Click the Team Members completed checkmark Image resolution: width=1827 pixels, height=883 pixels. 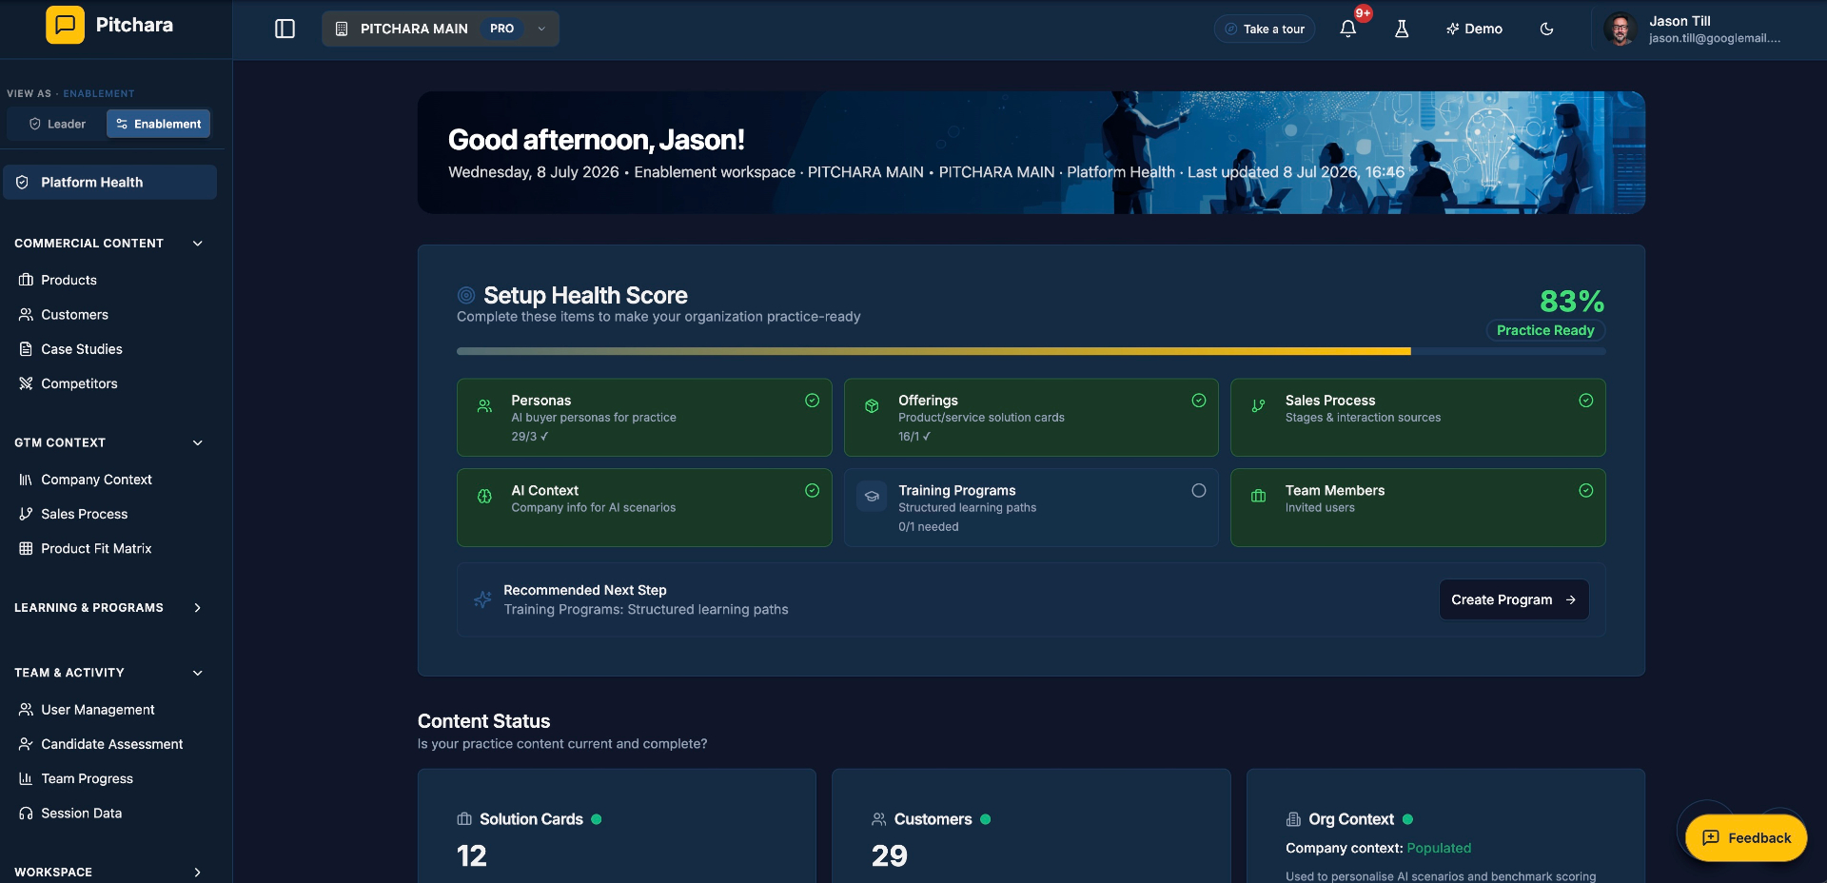click(1586, 490)
